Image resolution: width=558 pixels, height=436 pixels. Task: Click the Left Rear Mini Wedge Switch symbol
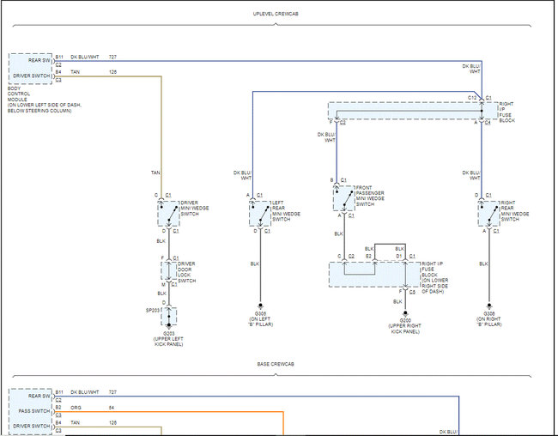[261, 214]
